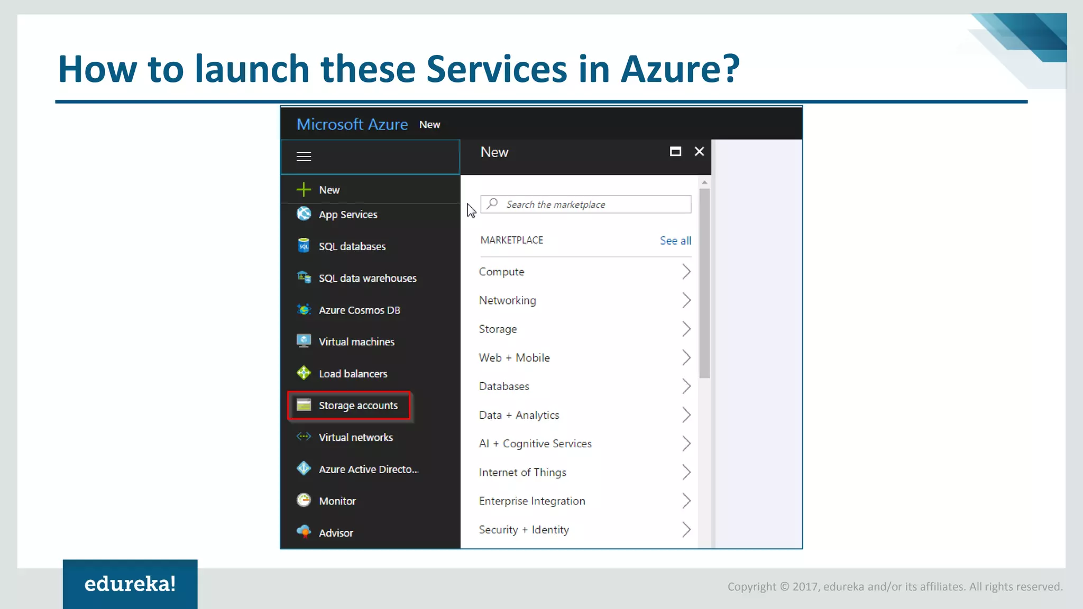
Task: Expand the Internet of Things chevron
Action: pyautogui.click(x=686, y=472)
